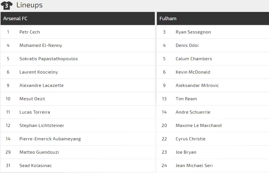The height and width of the screenshot is (173, 269).
Task: Select the Fulham team header
Action: click(x=213, y=18)
